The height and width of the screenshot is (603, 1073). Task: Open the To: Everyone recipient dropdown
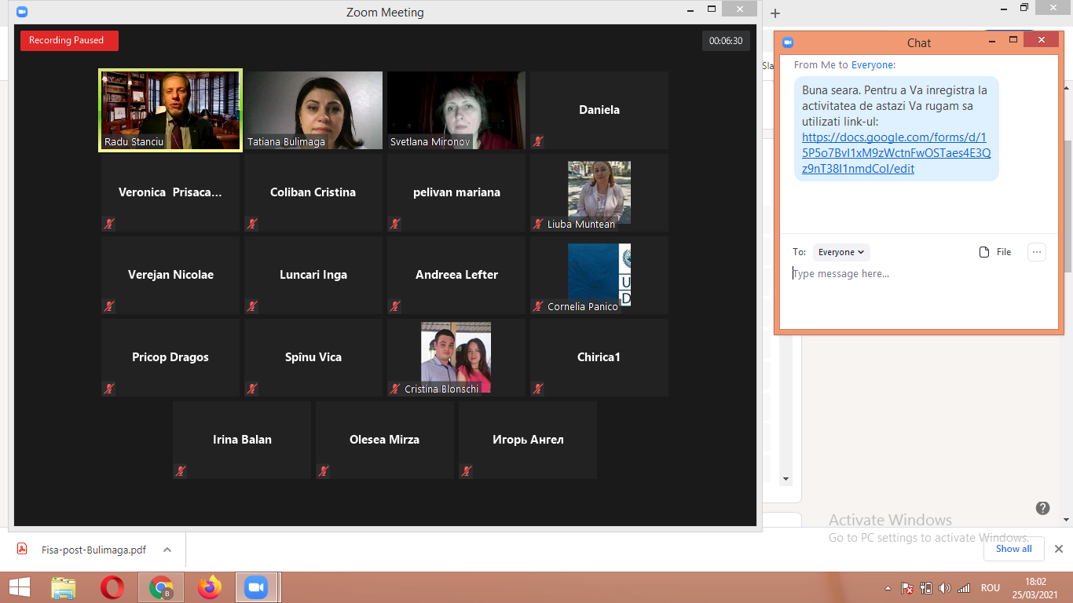[x=841, y=252]
